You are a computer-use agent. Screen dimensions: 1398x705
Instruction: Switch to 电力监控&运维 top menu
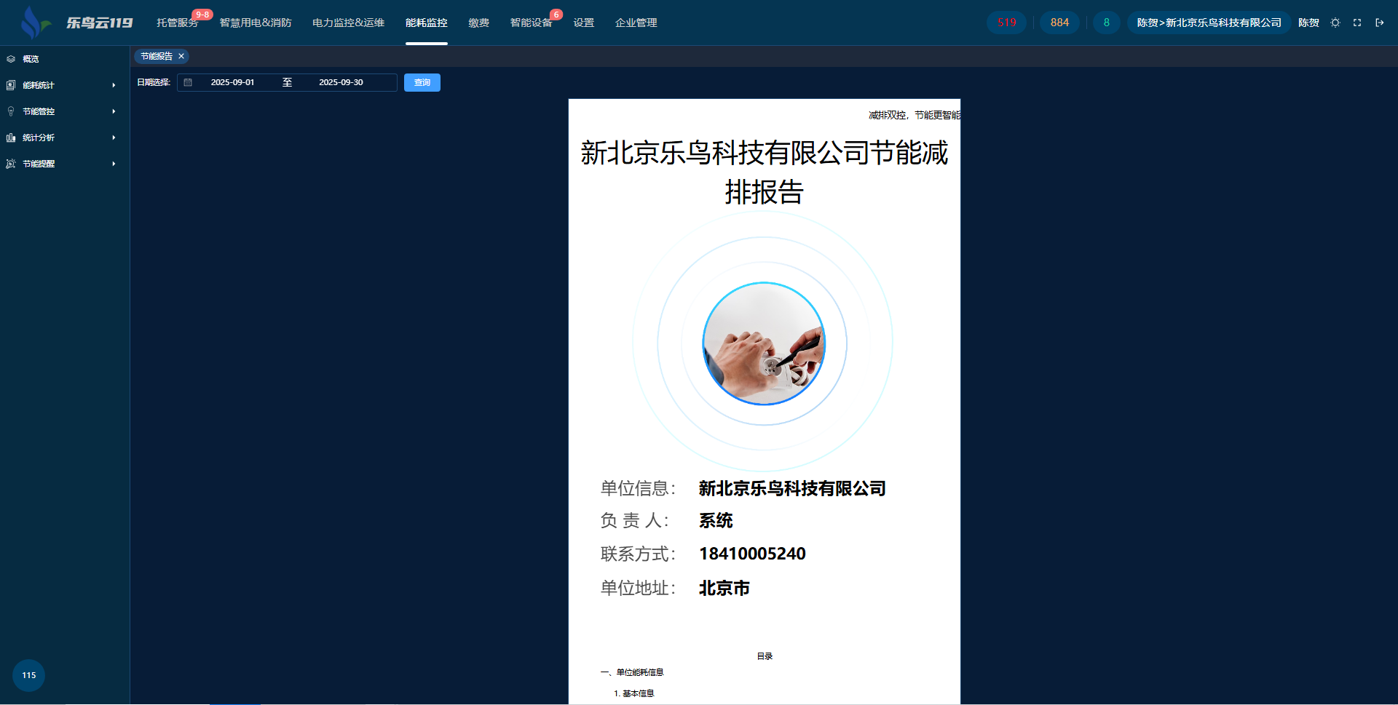(348, 23)
